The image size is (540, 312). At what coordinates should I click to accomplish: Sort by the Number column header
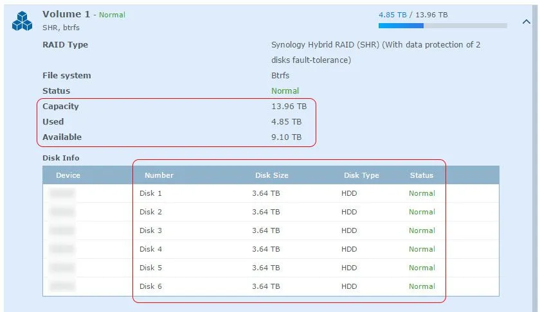[x=159, y=175]
